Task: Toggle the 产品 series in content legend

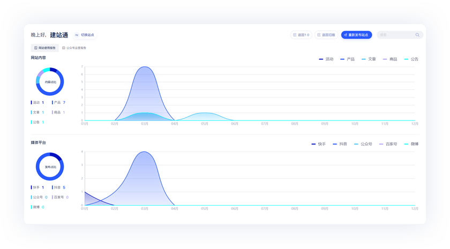Action: click(347, 59)
